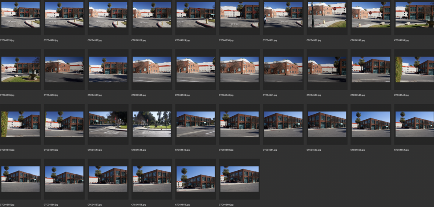Screen dimensions: 434x207
Task: Select the CTC04533.jpg photo thumbnail
Action: point(371,15)
